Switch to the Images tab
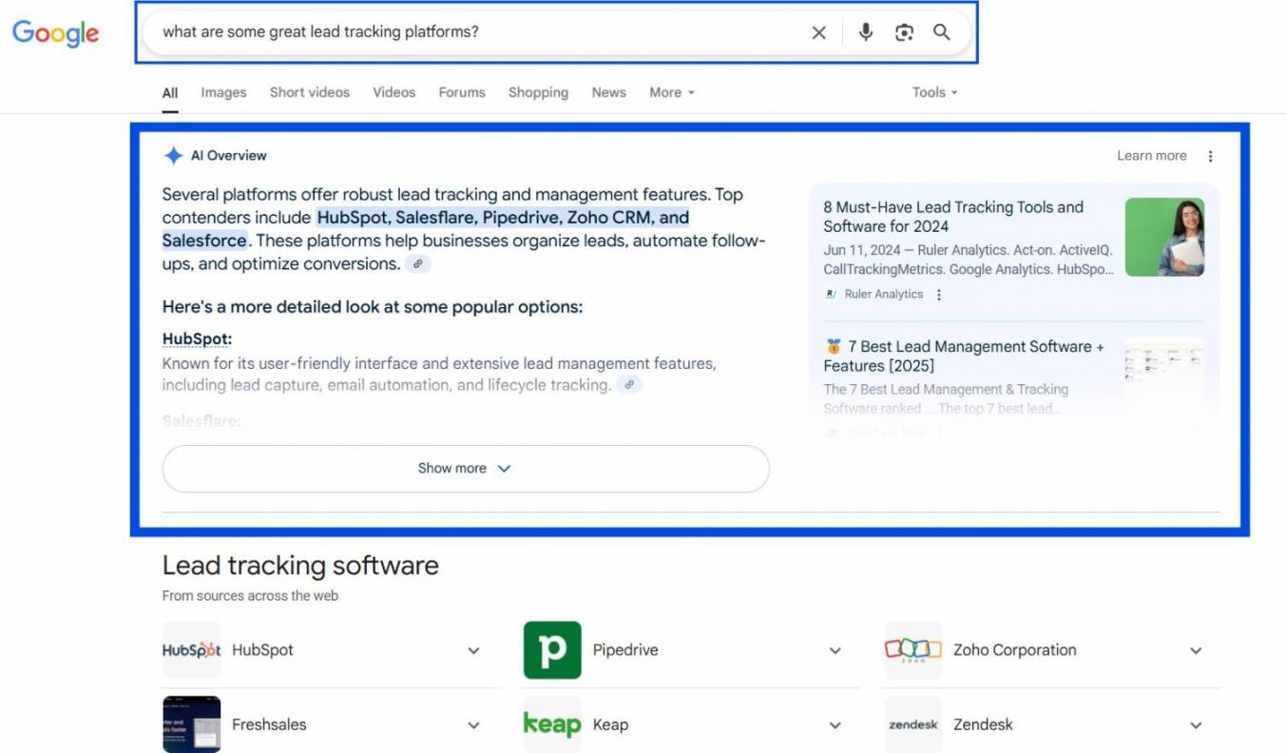 coord(223,92)
